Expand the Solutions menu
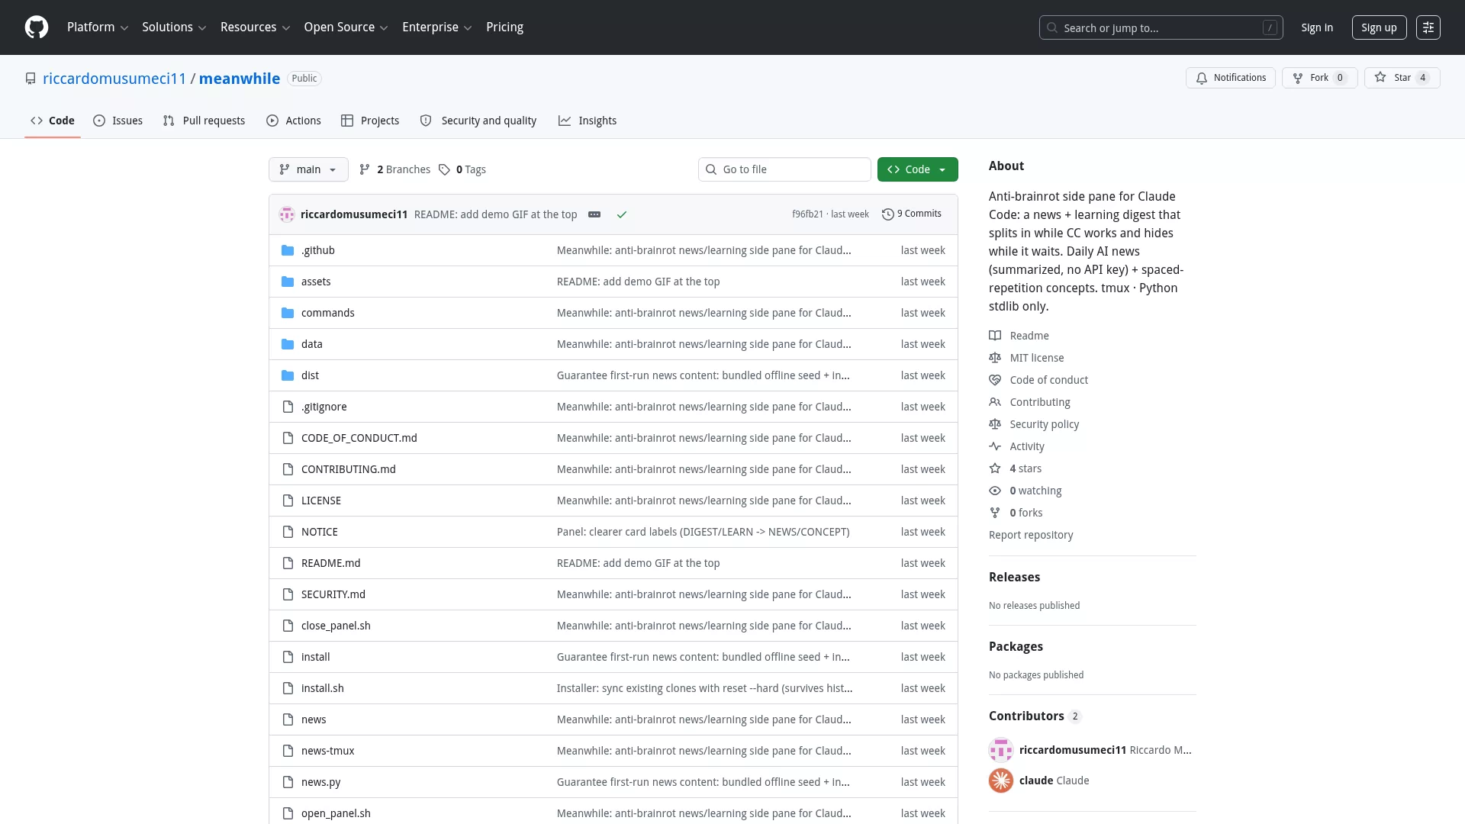This screenshot has width=1465, height=824. click(x=174, y=27)
